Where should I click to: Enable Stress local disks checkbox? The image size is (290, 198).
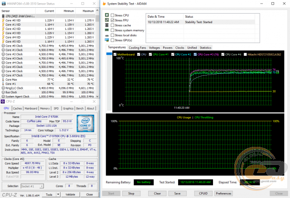click(112, 35)
